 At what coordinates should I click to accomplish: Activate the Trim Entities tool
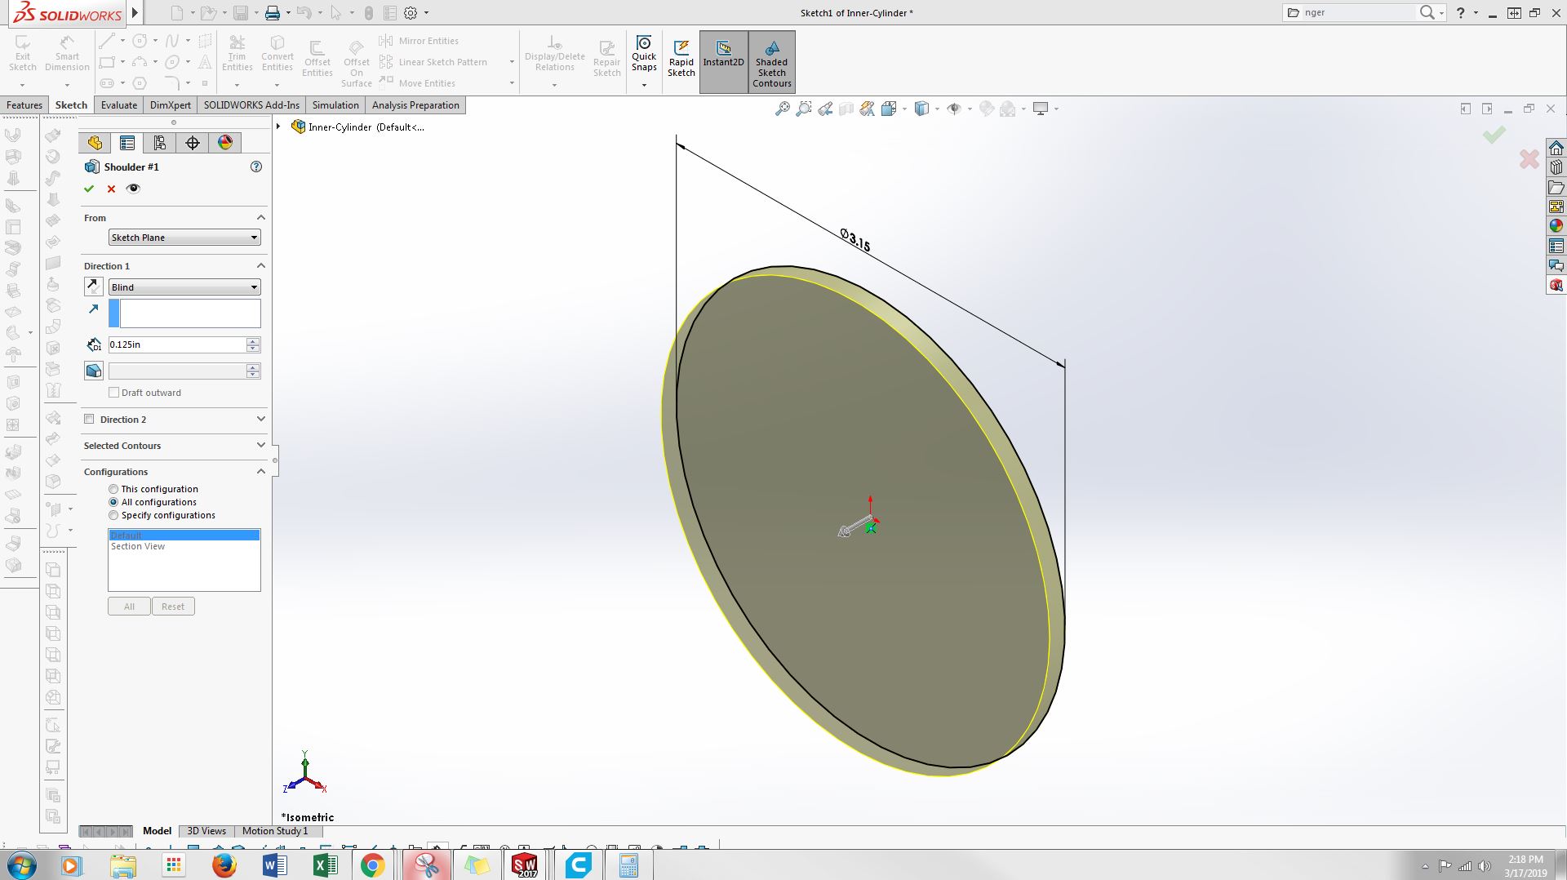coord(237,53)
